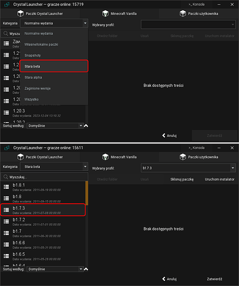Click the magnifier icon in Wyszukaj field

coord(6,177)
